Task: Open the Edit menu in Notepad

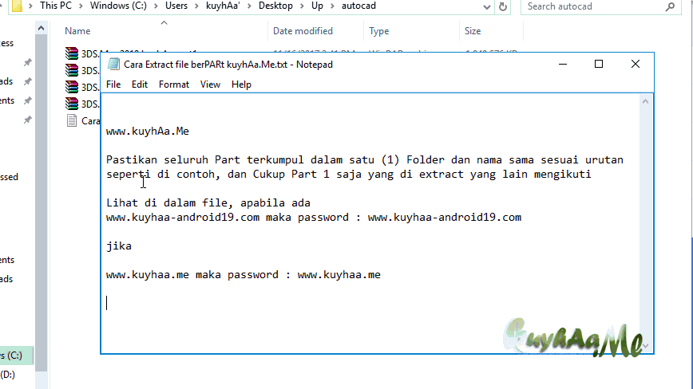Action: [x=139, y=84]
